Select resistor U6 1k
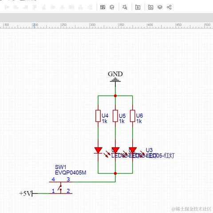213x213 pixels. [133, 116]
